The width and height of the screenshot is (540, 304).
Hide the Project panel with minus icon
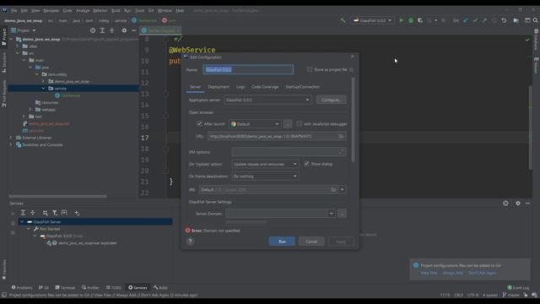[x=133, y=30]
